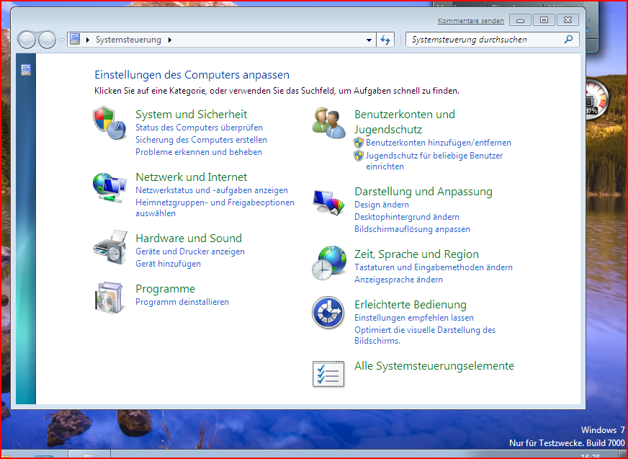Open Hardware und Sound printer icon

point(110,247)
